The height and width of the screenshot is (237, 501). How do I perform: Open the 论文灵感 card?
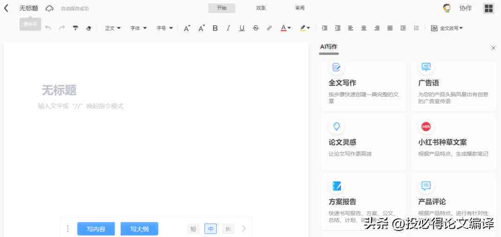tap(364, 143)
